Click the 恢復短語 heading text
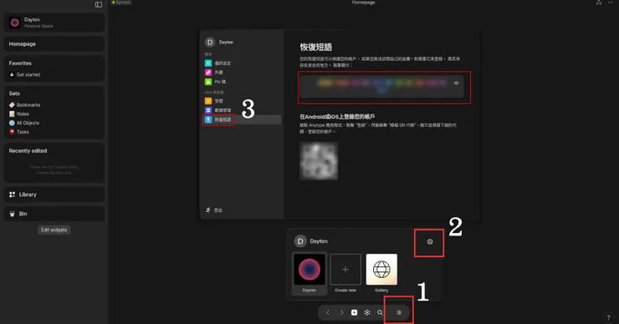619x324 pixels. point(316,47)
